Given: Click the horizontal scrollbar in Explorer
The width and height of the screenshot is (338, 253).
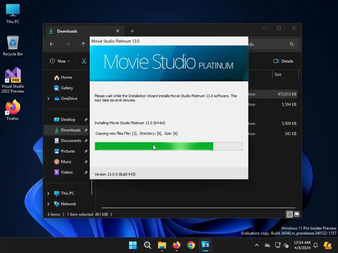Looking at the screenshot, I should 198,208.
